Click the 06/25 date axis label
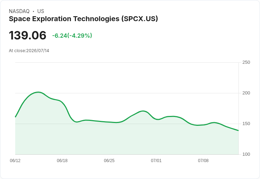The image size is (260, 179). pos(109,161)
